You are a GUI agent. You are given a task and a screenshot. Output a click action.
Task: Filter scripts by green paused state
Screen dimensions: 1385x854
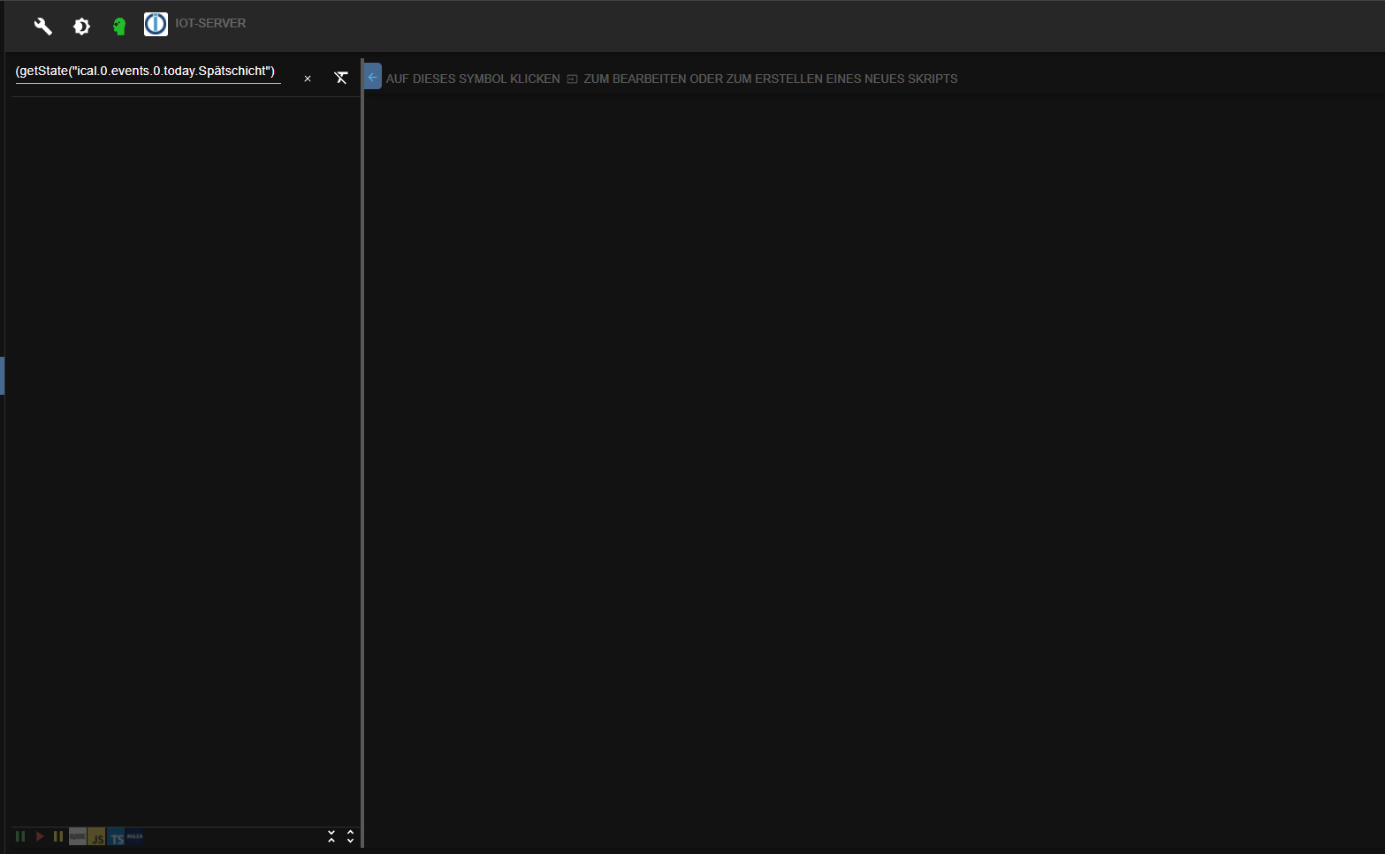[20, 836]
